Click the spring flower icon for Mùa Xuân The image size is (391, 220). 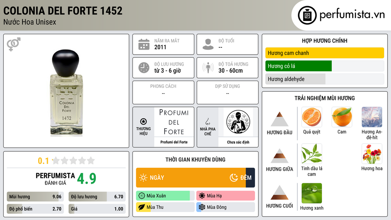(x=142, y=196)
